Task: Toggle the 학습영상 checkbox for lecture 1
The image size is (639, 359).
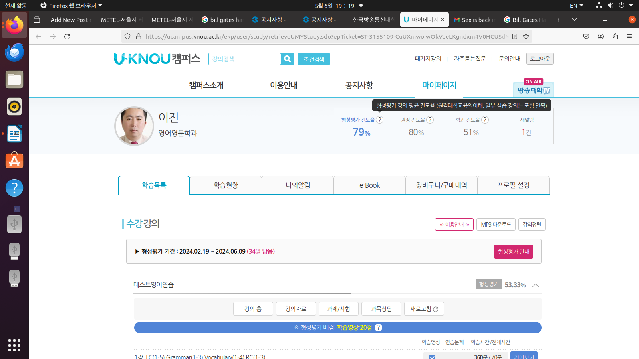Action: pos(432,357)
